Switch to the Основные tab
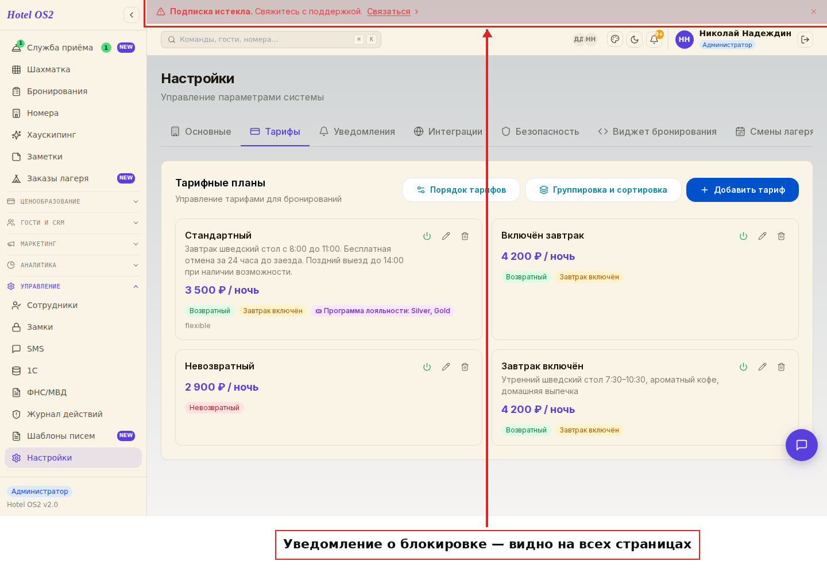827x573 pixels. (x=201, y=132)
